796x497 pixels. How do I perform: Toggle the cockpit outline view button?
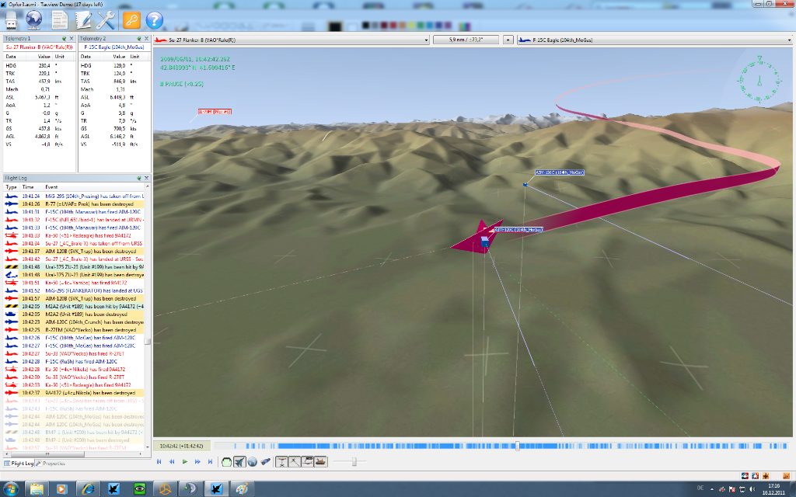(x=227, y=461)
